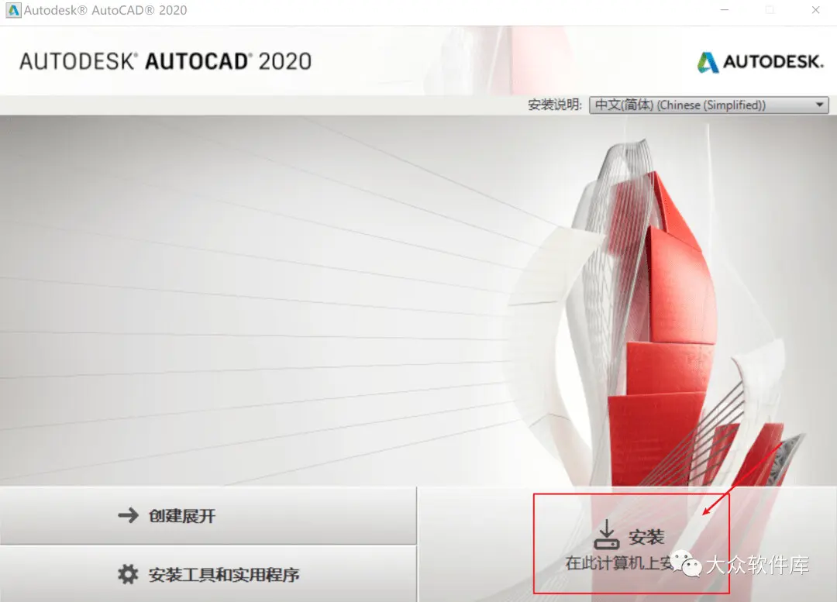Screen dimensions: 837x602
Task: Click the 创建展开 button
Action: coord(208,515)
